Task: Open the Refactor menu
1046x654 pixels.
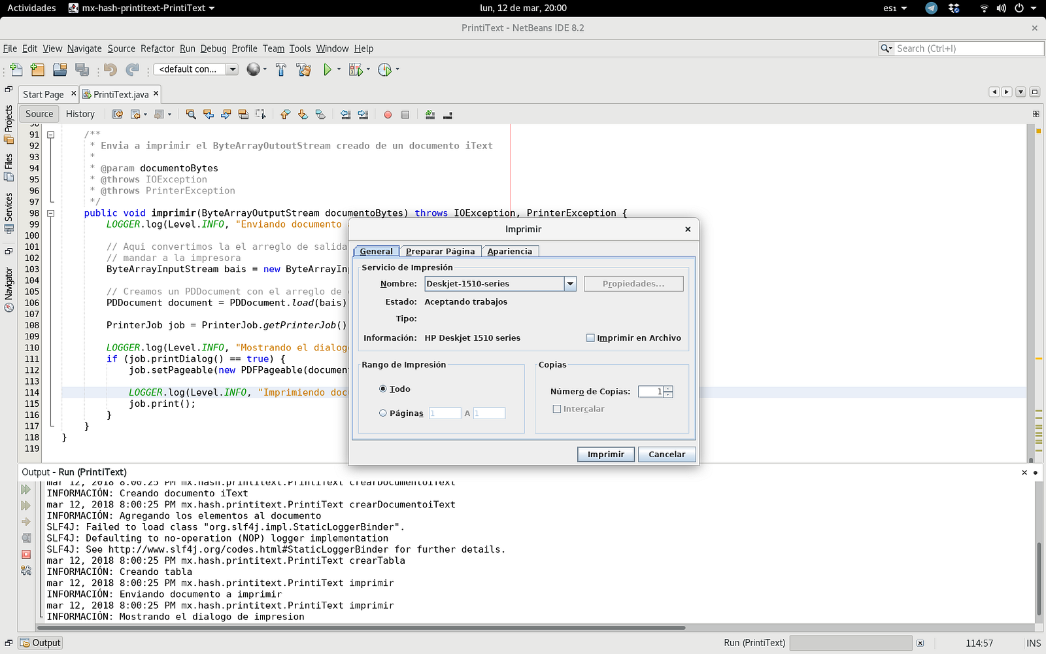Action: [x=157, y=48]
